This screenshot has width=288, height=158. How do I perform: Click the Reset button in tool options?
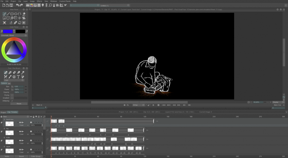click(19, 104)
